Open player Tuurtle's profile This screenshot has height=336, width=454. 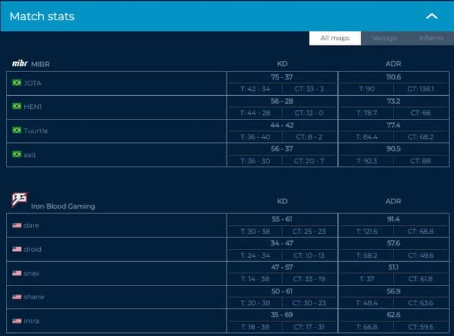(x=36, y=131)
